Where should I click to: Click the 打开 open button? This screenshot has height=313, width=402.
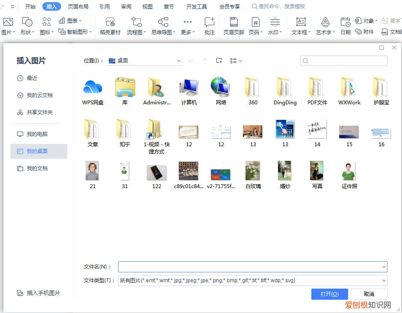tap(329, 294)
